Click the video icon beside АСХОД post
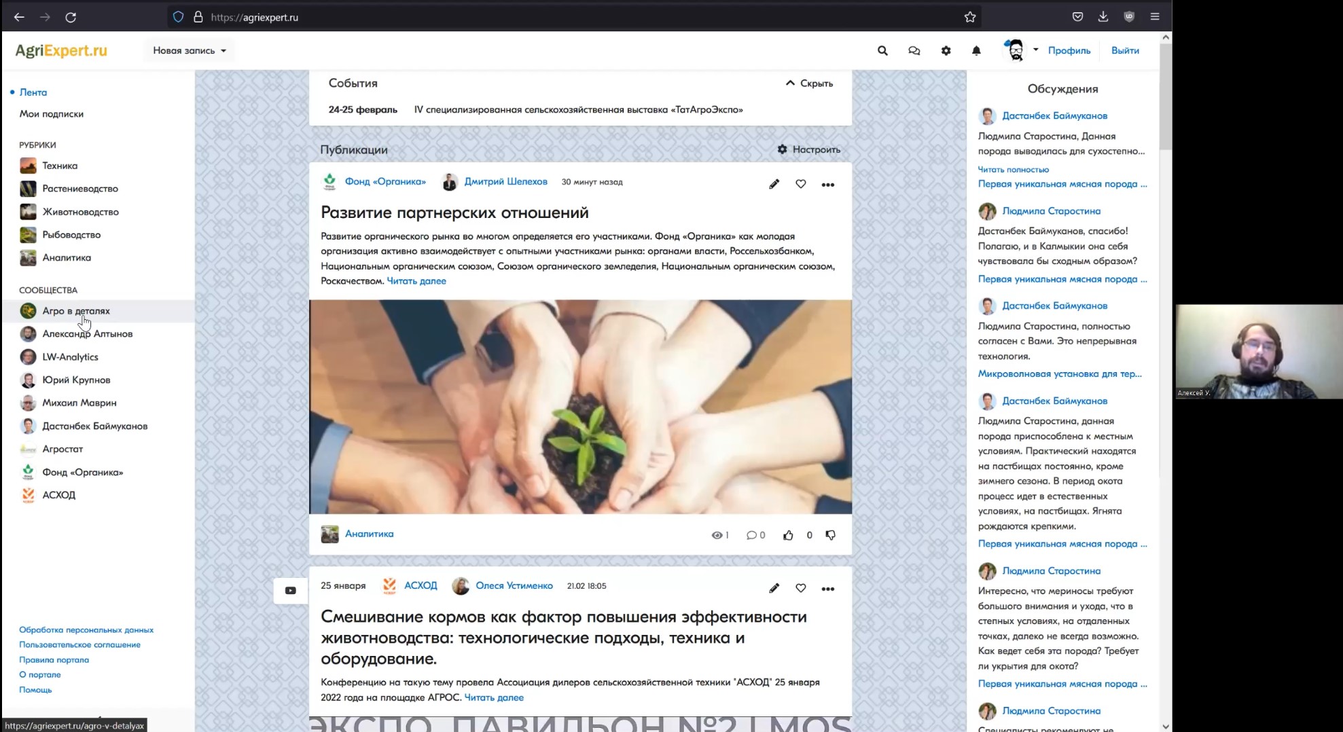This screenshot has width=1343, height=732. pos(291,590)
